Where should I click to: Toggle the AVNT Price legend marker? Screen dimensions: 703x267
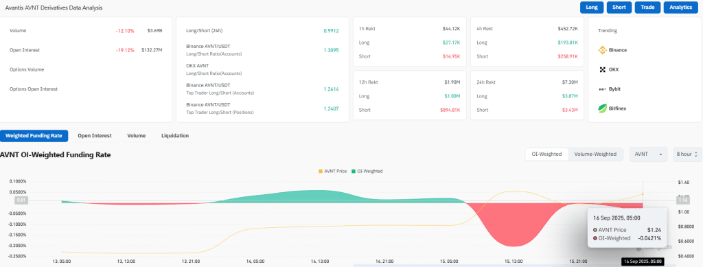(320, 171)
